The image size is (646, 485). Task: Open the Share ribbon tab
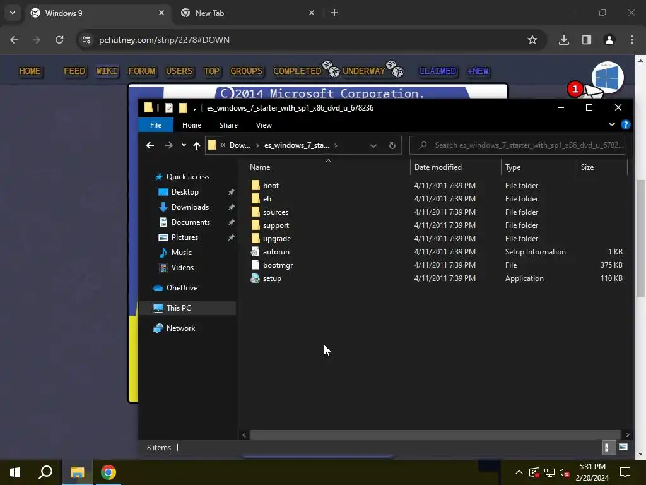[228, 125]
